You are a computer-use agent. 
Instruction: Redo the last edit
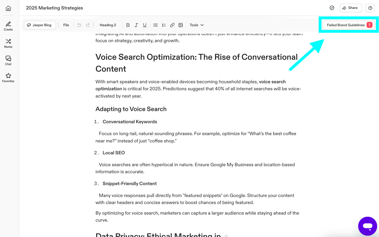pos(88,25)
